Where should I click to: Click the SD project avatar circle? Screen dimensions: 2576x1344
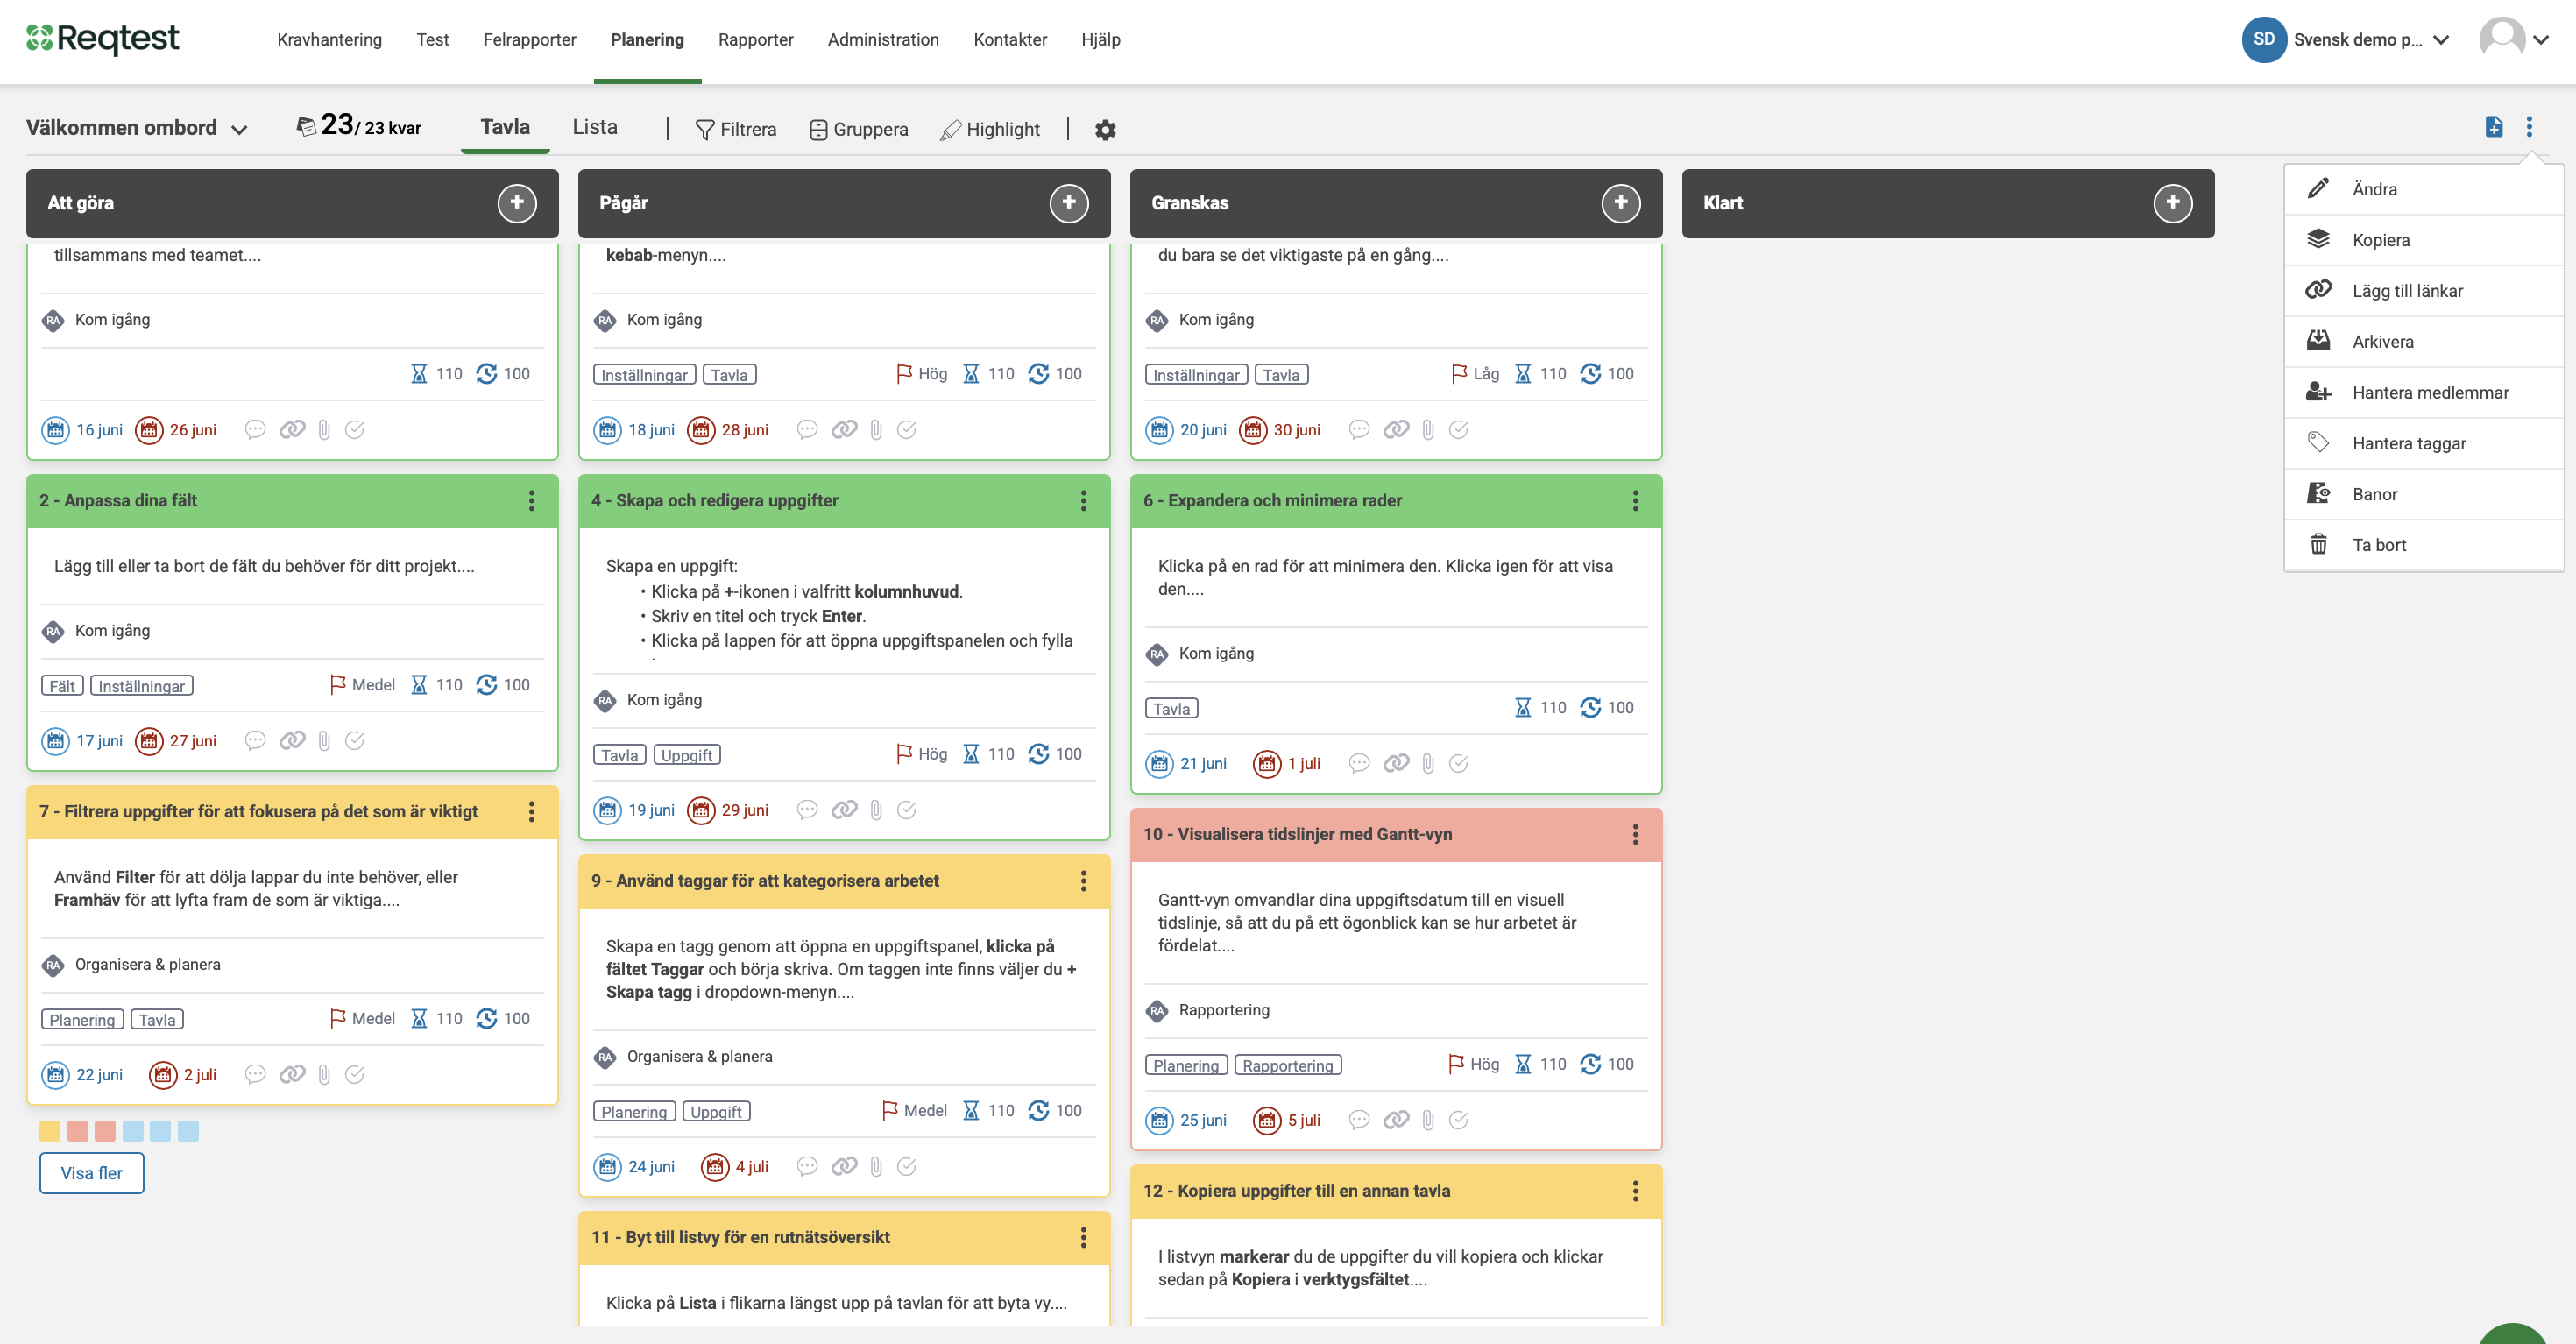click(x=2264, y=40)
